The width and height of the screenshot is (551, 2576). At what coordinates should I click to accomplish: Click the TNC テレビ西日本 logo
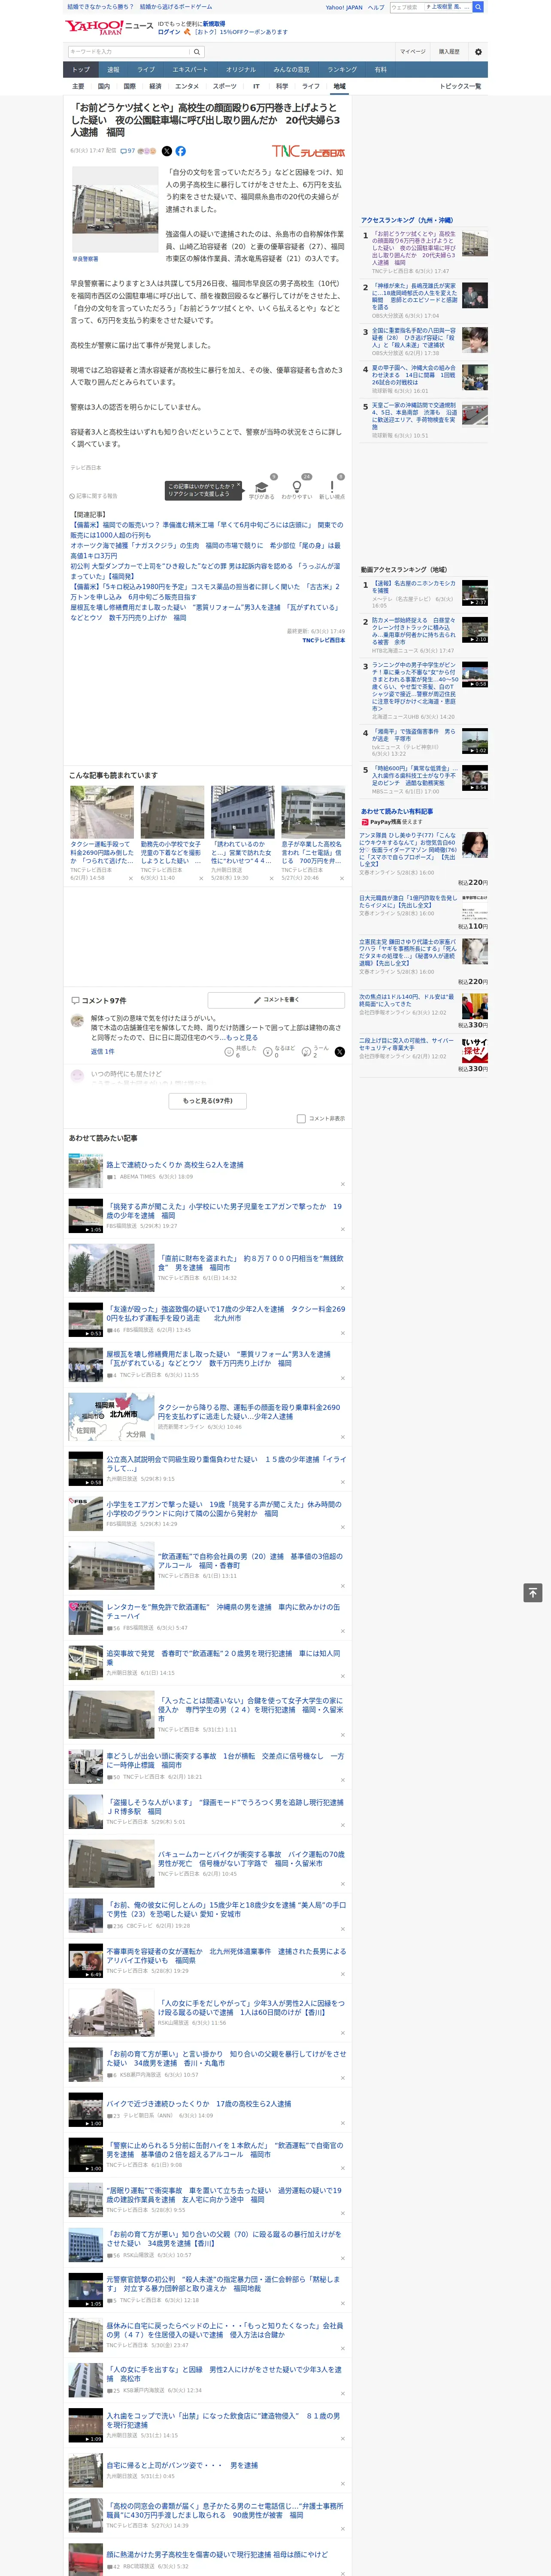(308, 152)
